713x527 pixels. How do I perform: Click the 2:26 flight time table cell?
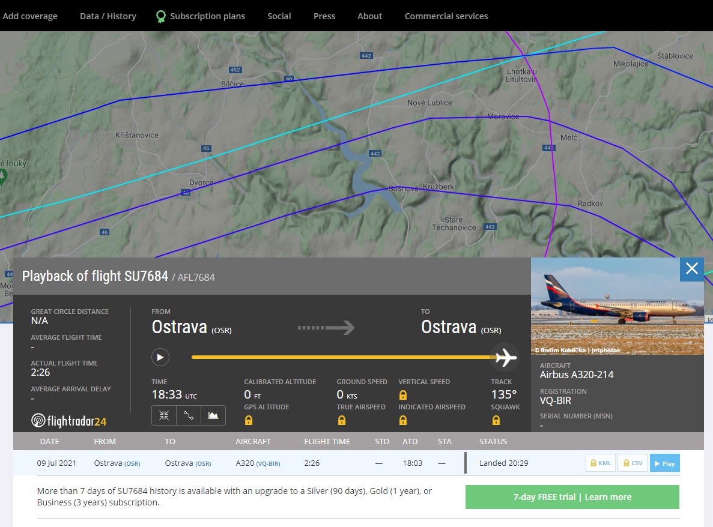[312, 463]
